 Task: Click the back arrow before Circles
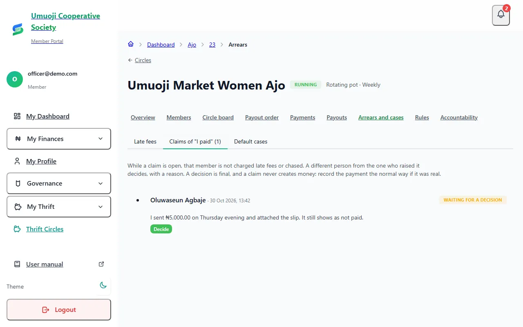[x=130, y=60]
